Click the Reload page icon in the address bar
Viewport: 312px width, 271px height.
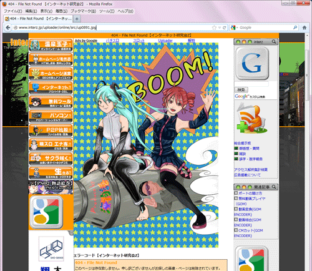tap(224, 27)
